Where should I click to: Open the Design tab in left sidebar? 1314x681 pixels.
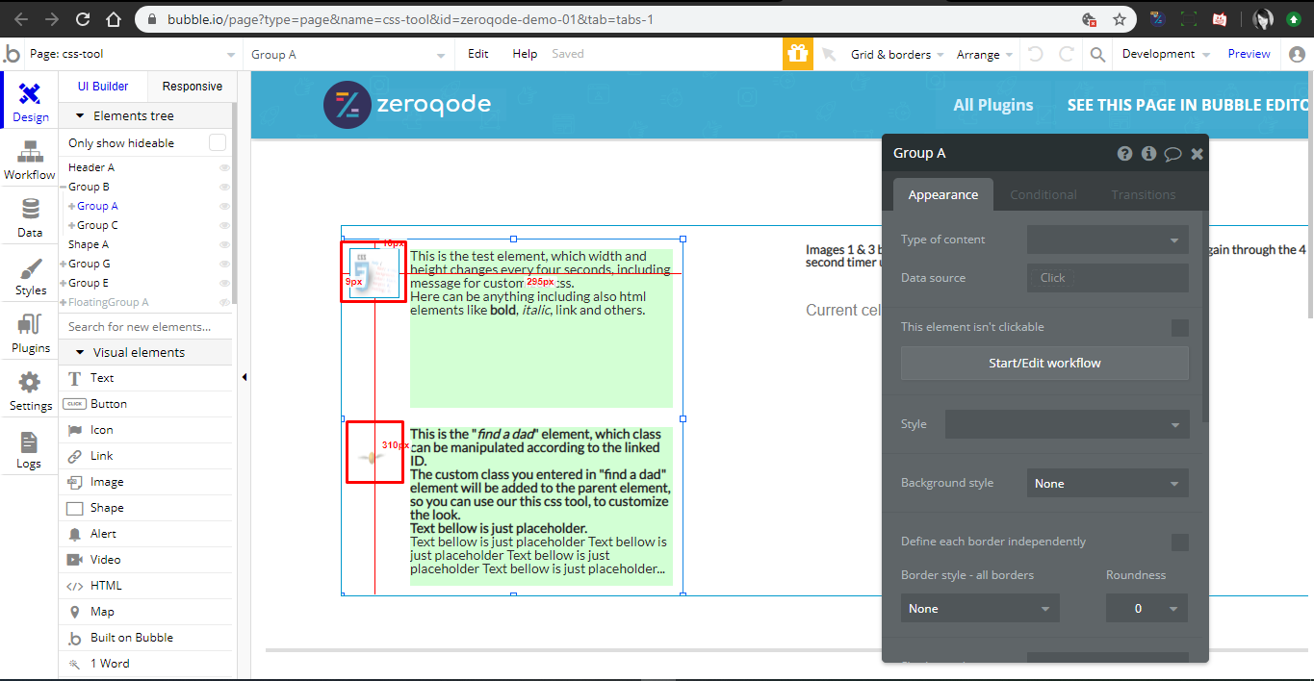point(30,103)
